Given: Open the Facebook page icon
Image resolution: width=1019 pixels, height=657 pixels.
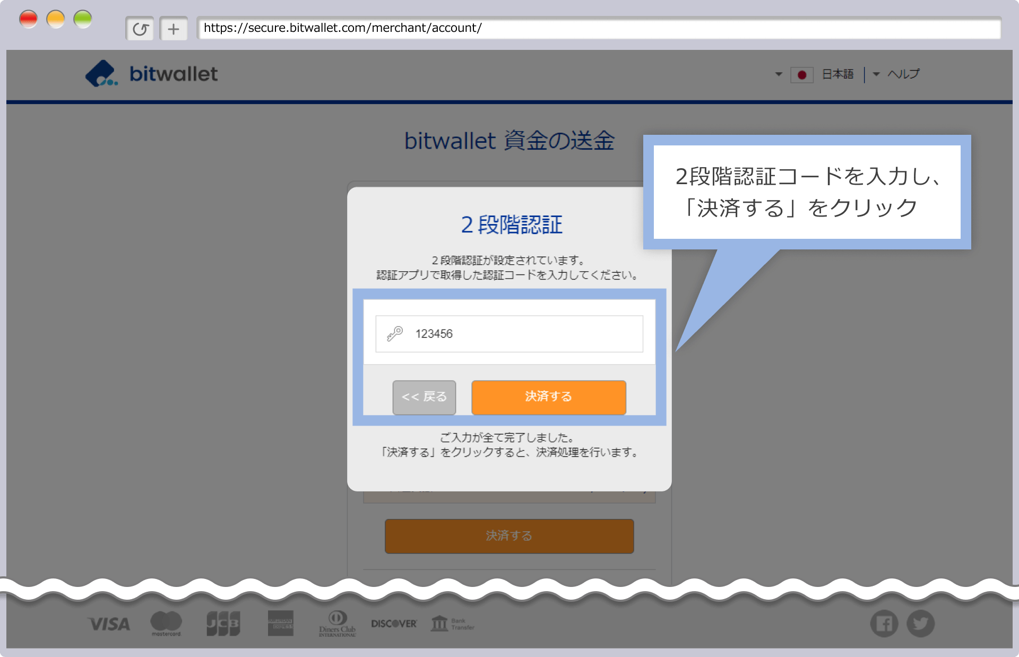Looking at the screenshot, I should [884, 624].
